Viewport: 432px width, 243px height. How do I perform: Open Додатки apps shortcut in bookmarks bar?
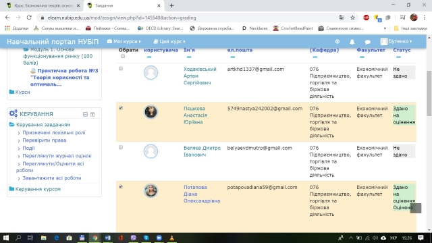(17, 28)
